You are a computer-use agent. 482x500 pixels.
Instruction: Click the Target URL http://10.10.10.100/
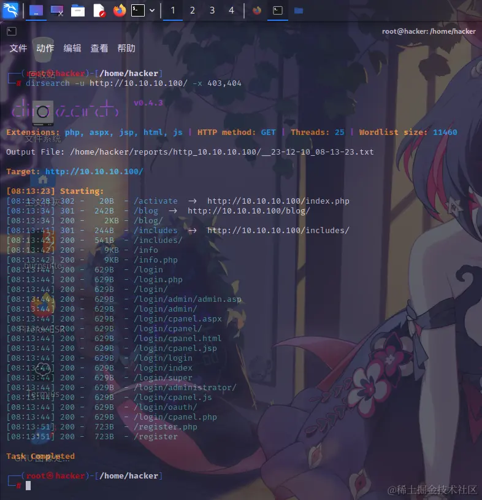[x=94, y=172]
